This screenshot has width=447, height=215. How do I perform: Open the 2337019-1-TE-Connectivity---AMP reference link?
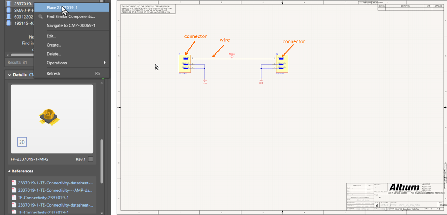pos(55,190)
